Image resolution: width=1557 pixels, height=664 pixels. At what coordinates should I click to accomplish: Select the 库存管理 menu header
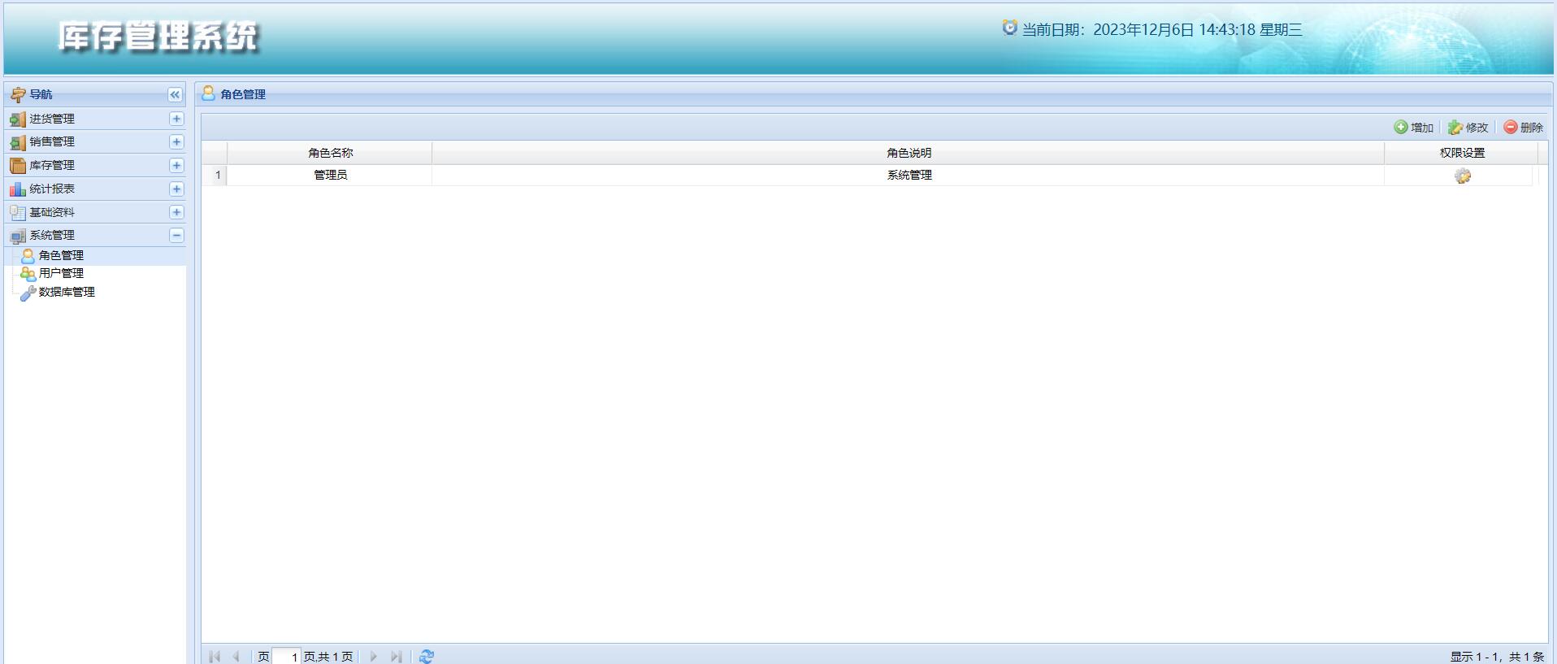tap(95, 165)
